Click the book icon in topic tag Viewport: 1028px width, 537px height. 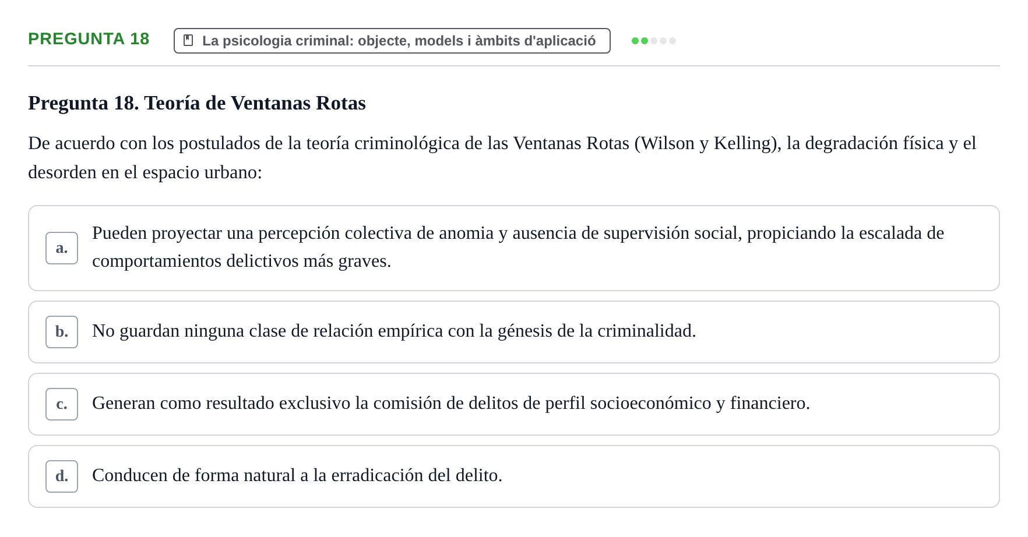(x=188, y=41)
